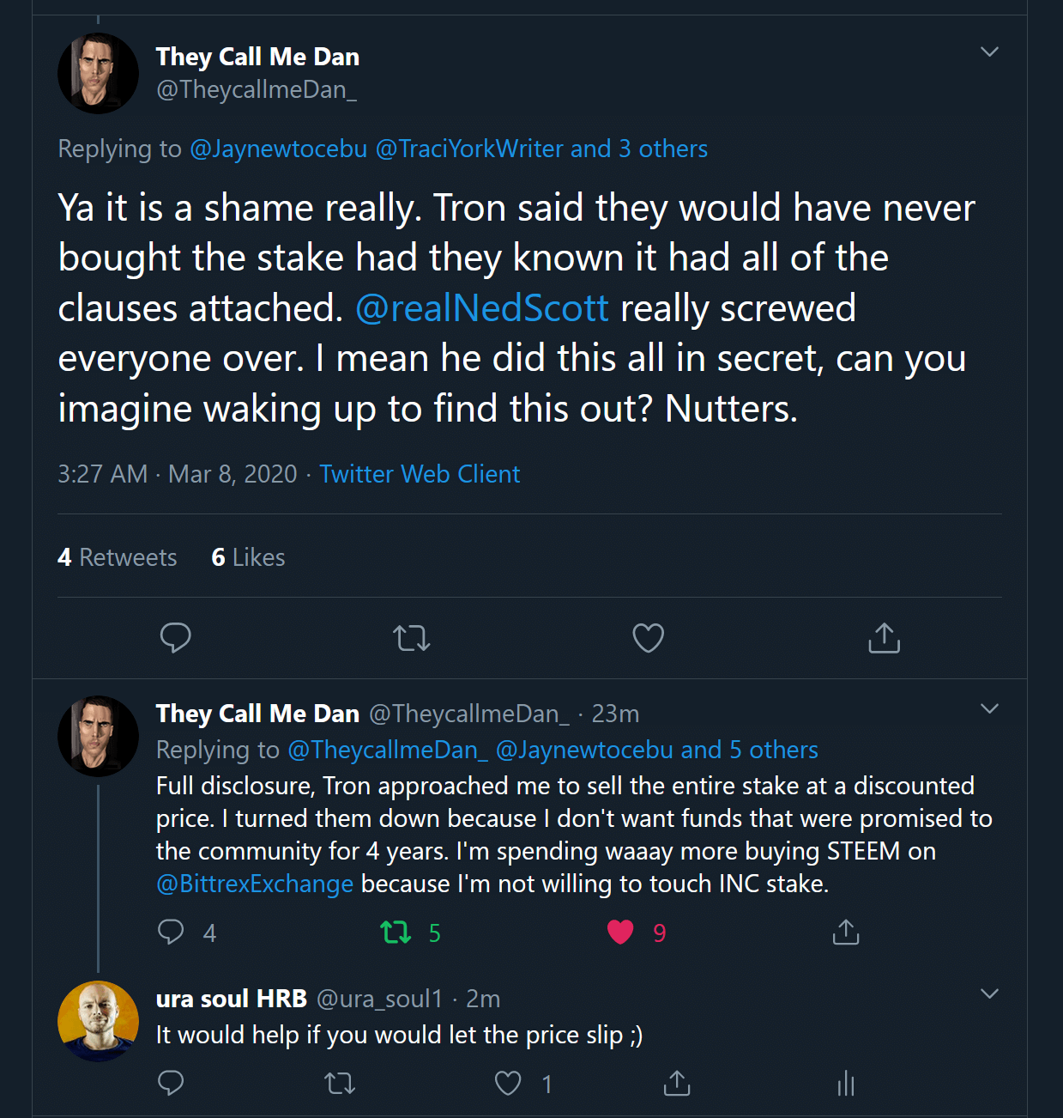The width and height of the screenshot is (1063, 1118).
Task: Like ura soul HRB's reply
Action: point(508,1084)
